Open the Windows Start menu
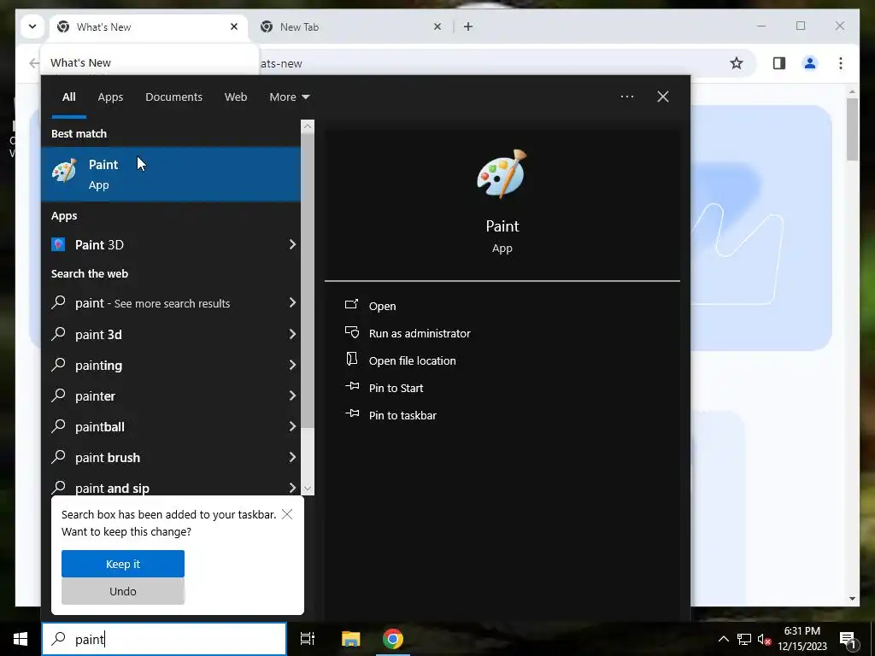 (x=21, y=639)
